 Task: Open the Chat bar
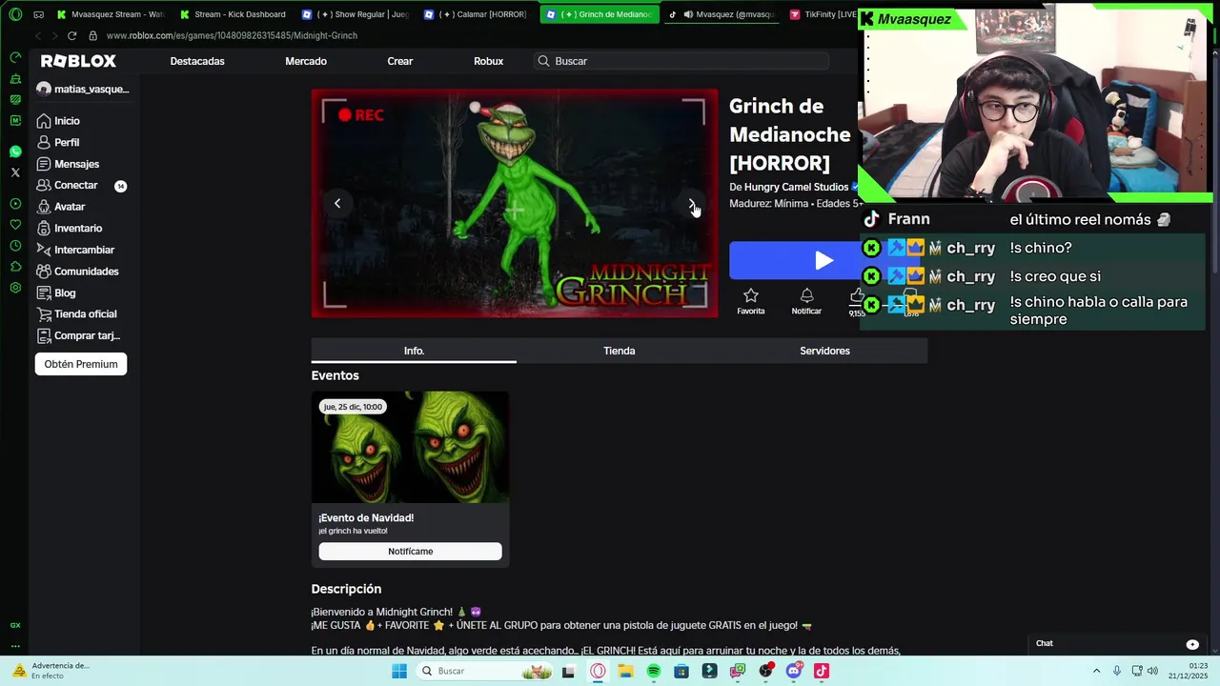point(1117,643)
